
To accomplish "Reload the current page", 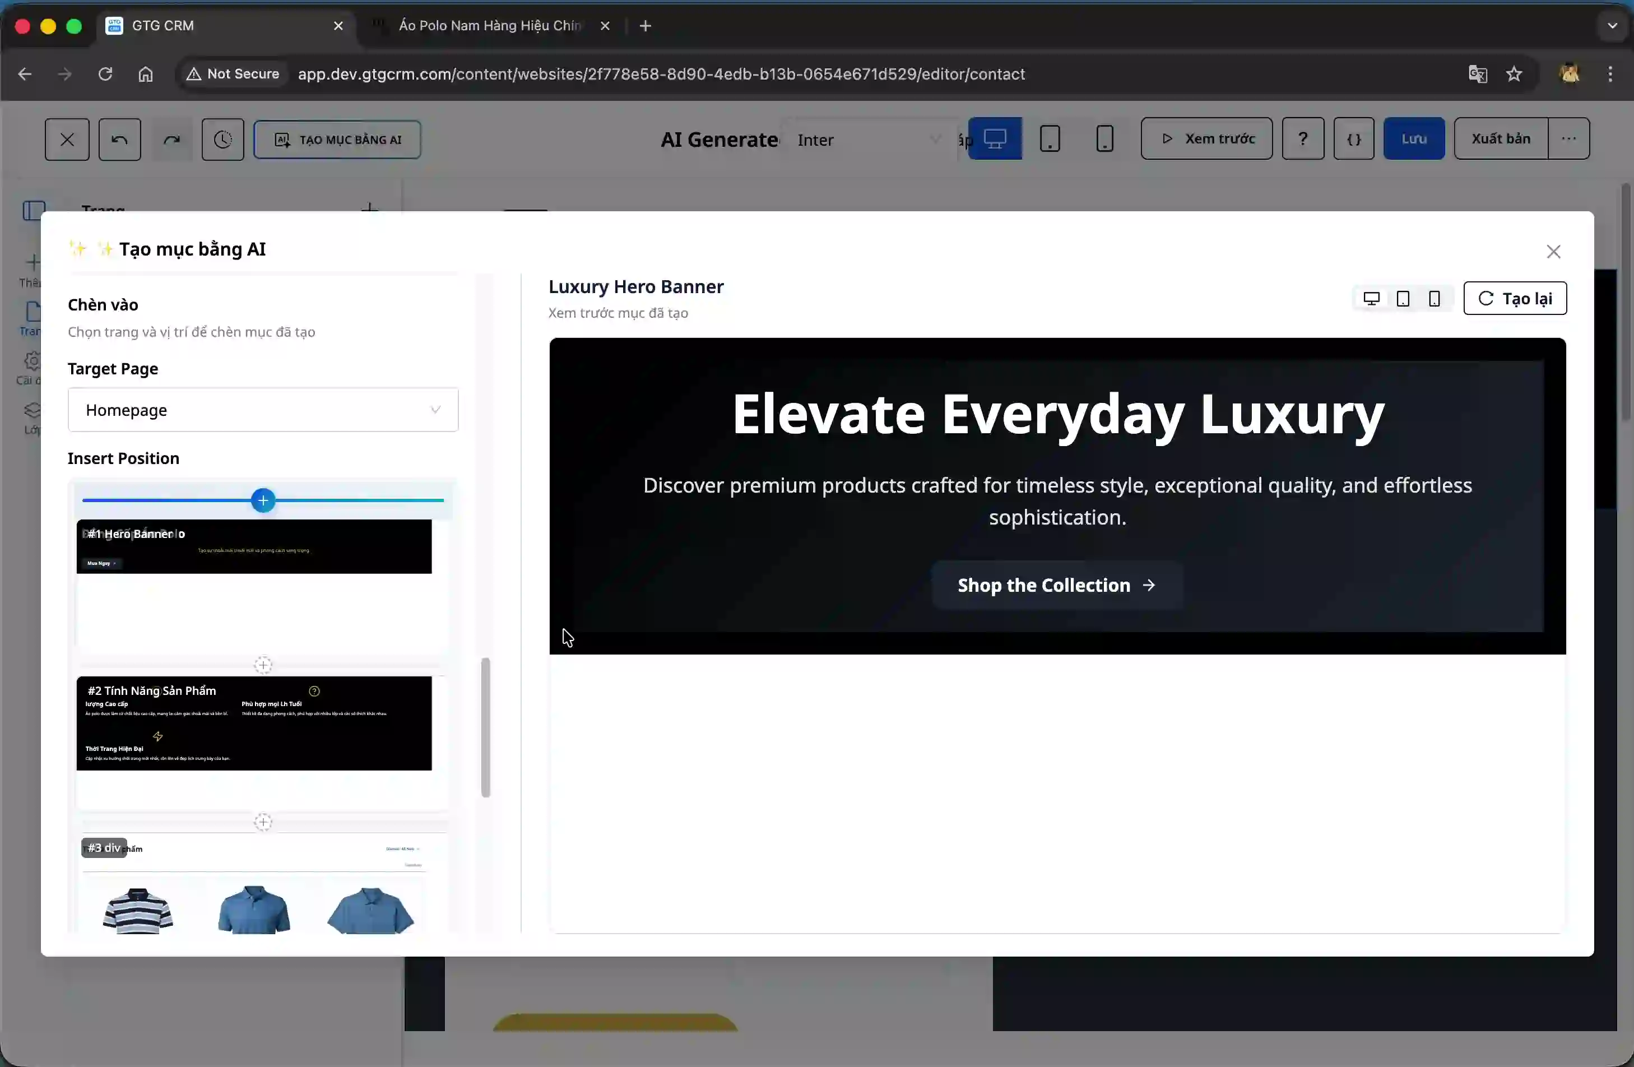I will click(x=105, y=74).
